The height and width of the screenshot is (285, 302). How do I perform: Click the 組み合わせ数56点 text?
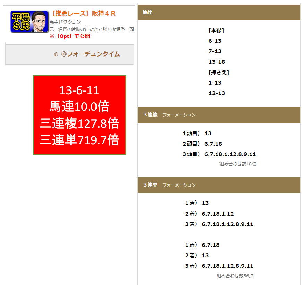pos(235,276)
